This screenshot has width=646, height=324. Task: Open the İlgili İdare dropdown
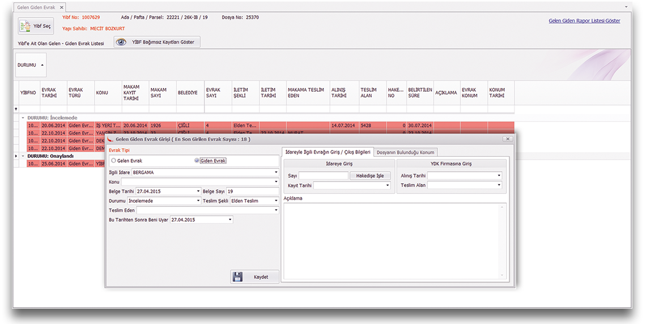coord(276,172)
